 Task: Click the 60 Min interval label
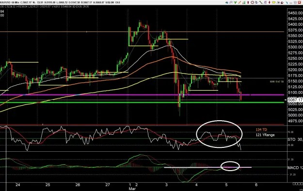point(16,2)
